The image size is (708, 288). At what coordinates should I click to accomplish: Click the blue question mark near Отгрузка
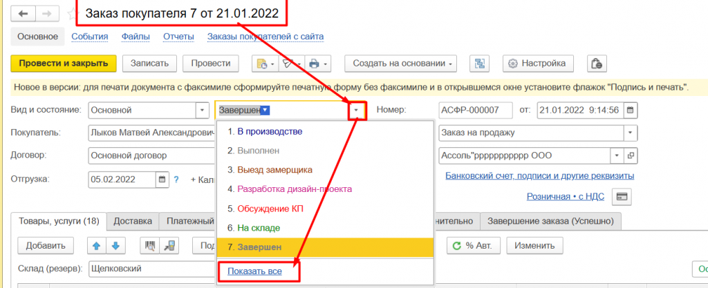pyautogui.click(x=176, y=179)
